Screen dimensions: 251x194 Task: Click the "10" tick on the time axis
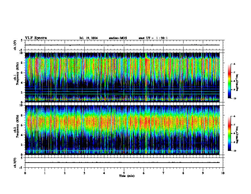coord(223,173)
